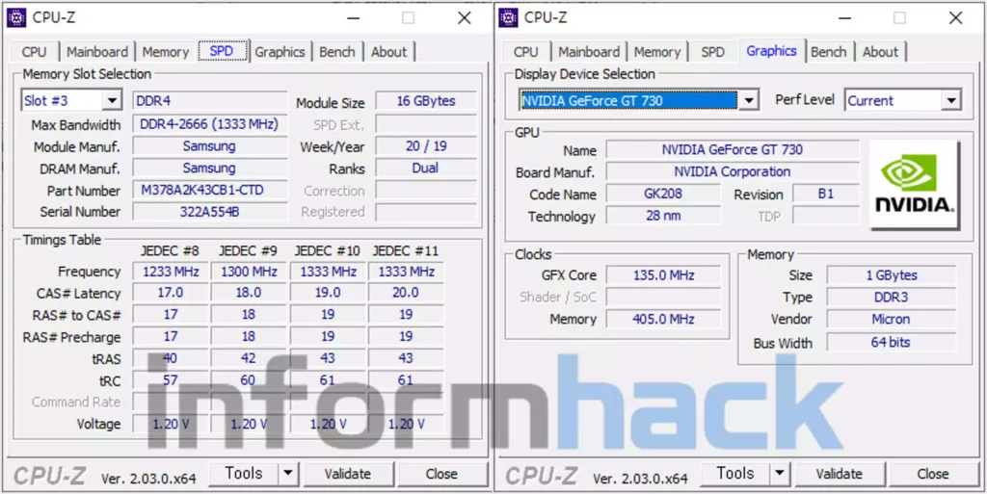Go to the SPD tab in right window

712,52
